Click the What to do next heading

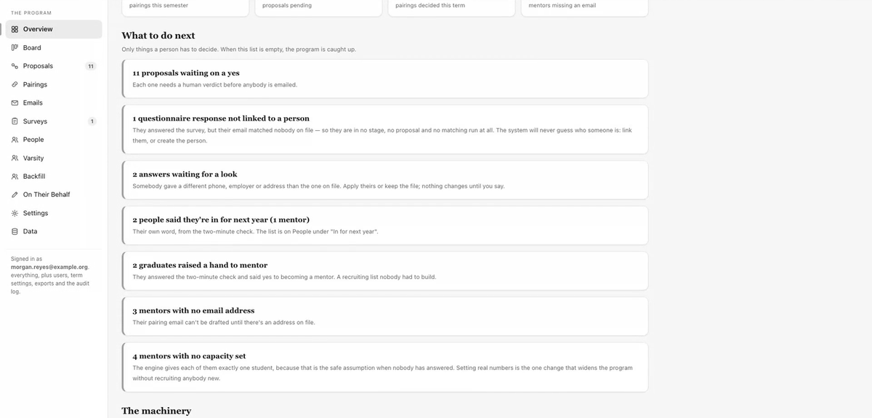coord(158,36)
